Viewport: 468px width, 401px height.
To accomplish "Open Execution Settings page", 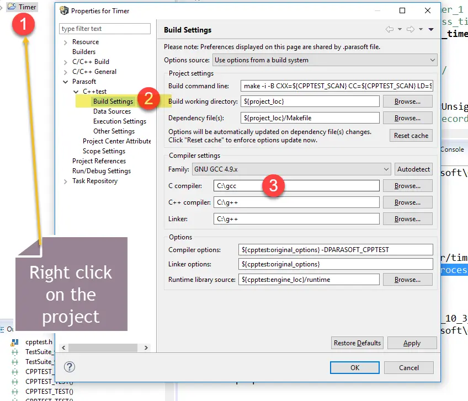I will 120,121.
